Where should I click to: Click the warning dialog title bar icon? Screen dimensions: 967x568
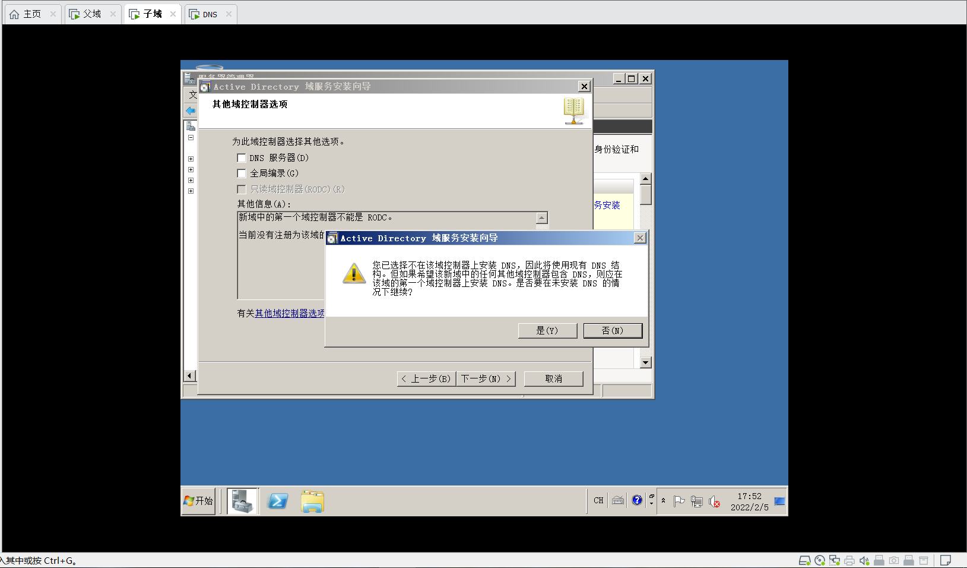click(x=332, y=238)
